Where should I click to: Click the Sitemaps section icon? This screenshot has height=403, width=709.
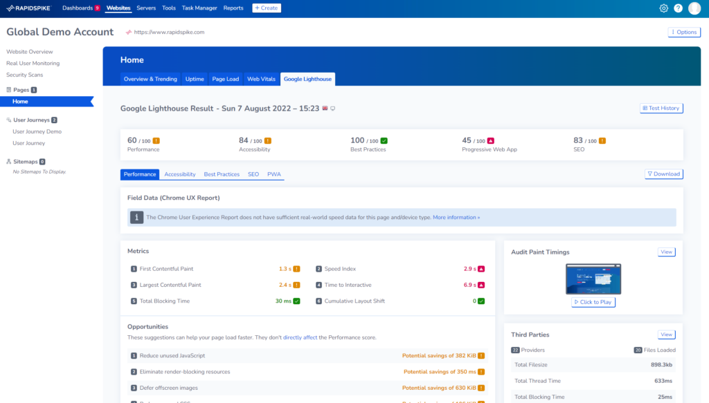pyautogui.click(x=8, y=162)
